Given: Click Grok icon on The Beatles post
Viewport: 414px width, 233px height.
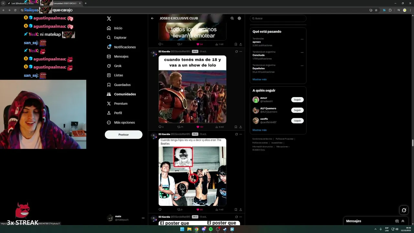Looking at the screenshot, I should click(x=236, y=134).
